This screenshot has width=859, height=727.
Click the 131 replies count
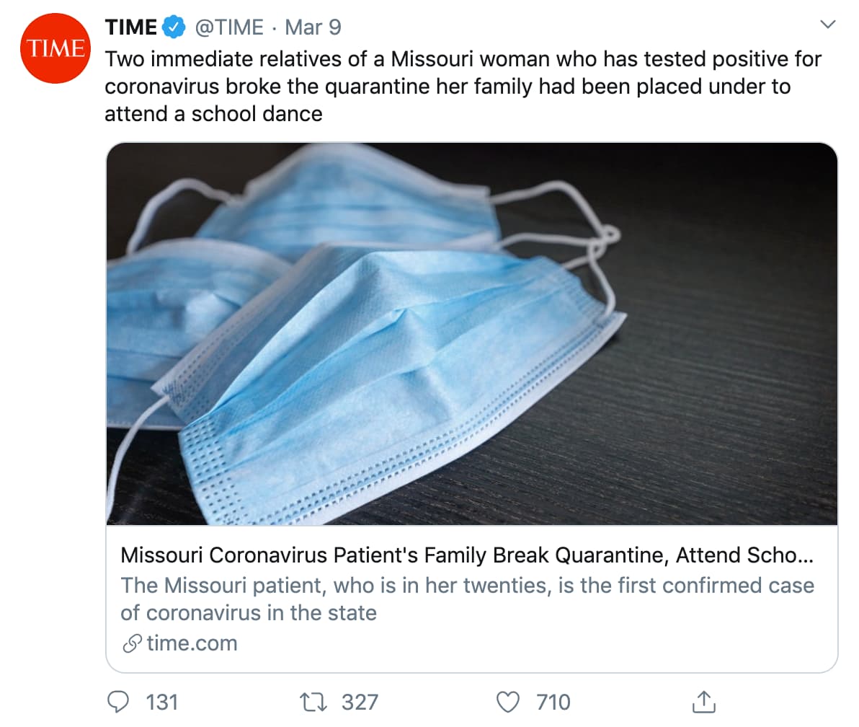click(x=162, y=702)
